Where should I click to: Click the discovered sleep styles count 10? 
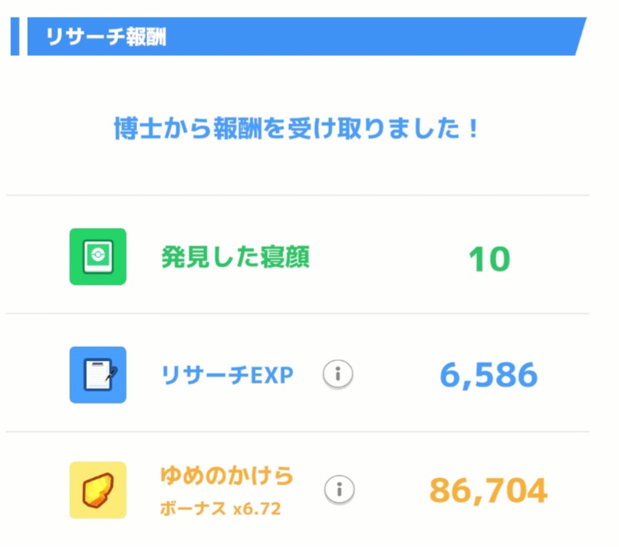tap(489, 259)
